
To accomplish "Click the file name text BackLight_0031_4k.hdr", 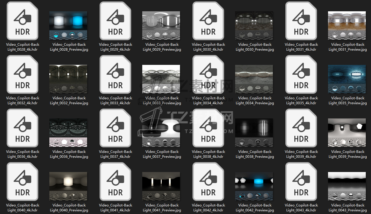I will coord(301,47).
